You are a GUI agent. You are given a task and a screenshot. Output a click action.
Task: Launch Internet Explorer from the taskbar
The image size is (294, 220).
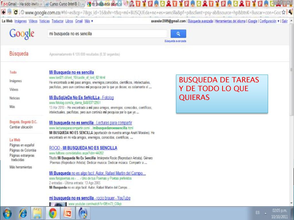(x=23, y=213)
